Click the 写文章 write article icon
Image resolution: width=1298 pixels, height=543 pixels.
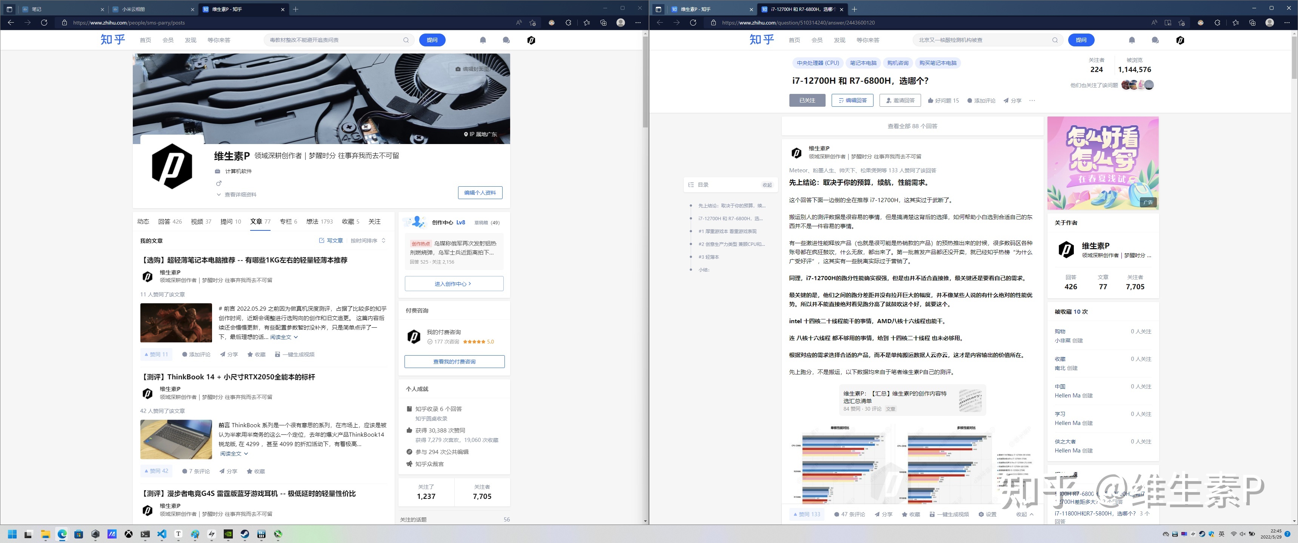click(321, 241)
